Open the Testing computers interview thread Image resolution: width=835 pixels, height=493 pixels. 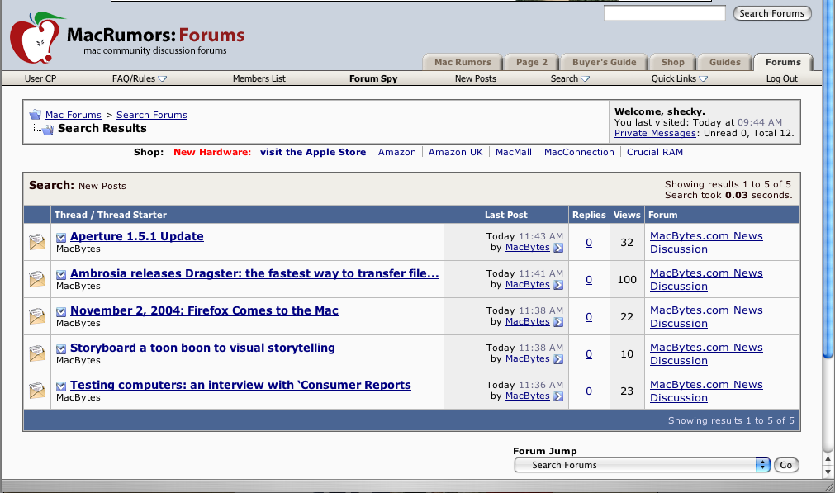click(x=240, y=386)
